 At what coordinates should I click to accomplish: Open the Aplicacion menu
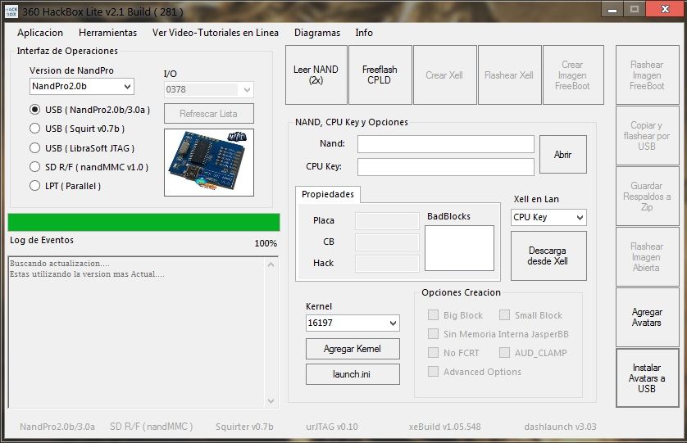pyautogui.click(x=40, y=33)
